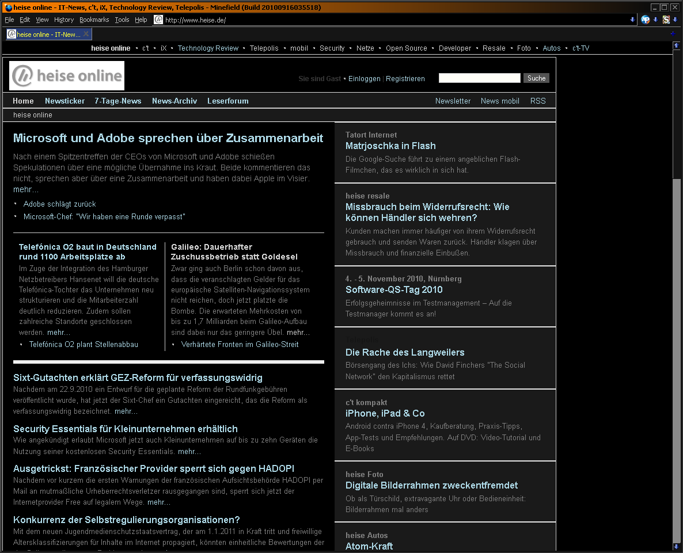Open Open Source in top bar

[x=407, y=48]
